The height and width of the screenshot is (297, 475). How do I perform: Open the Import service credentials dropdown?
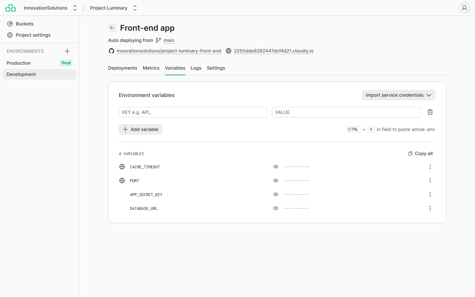tap(398, 95)
